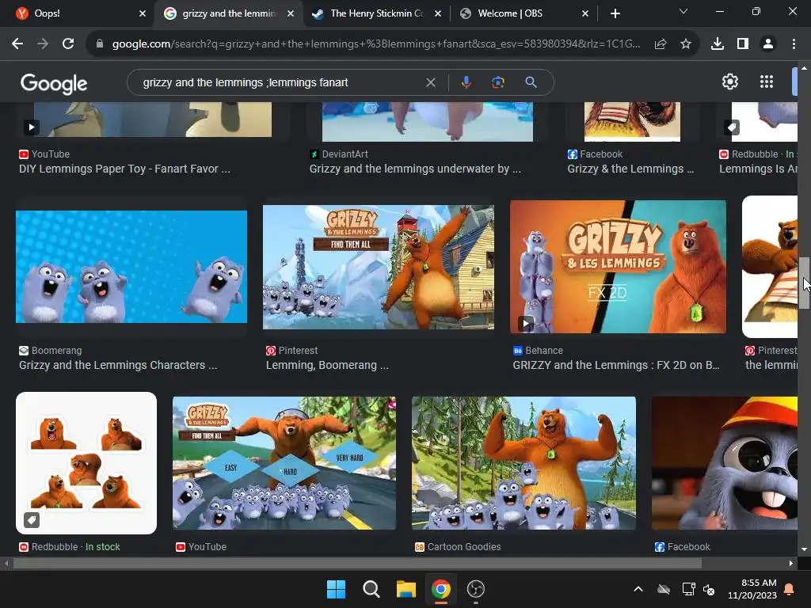
Task: Open YouTube source under Find Them All image
Action: click(201, 547)
